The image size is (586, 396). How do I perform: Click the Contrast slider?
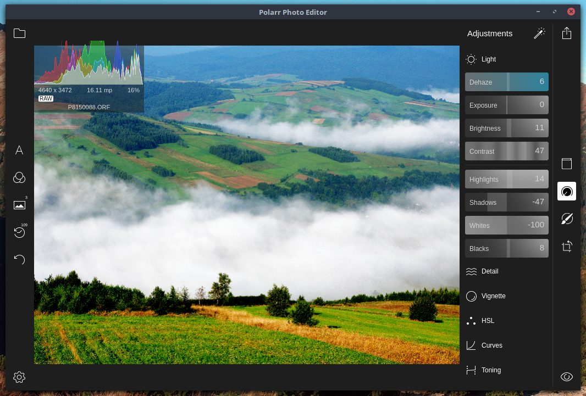tap(507, 151)
